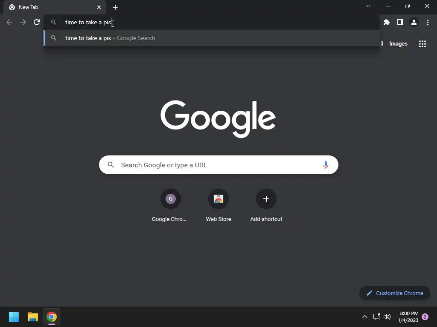Click the Chrome taskbar icon
The height and width of the screenshot is (327, 437).
(x=52, y=317)
